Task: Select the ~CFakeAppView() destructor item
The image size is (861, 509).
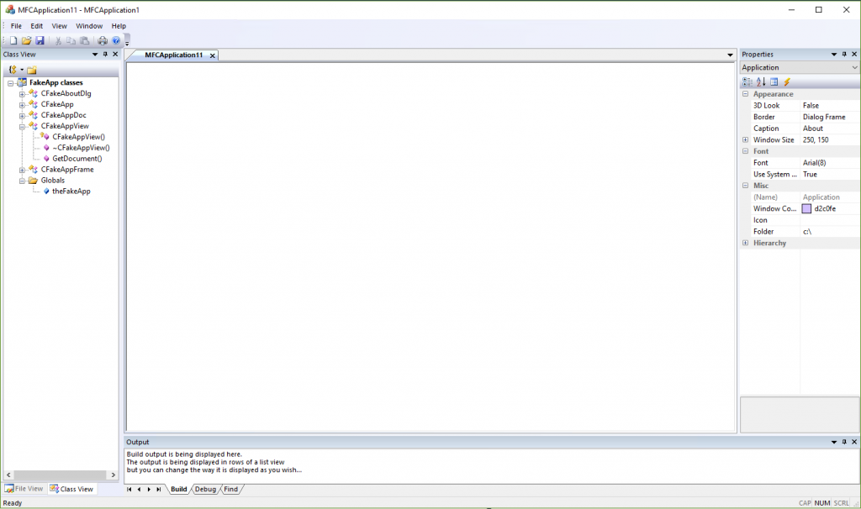Action: pos(81,148)
